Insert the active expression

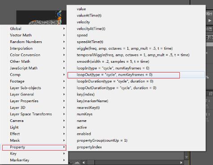[x=136, y=127]
